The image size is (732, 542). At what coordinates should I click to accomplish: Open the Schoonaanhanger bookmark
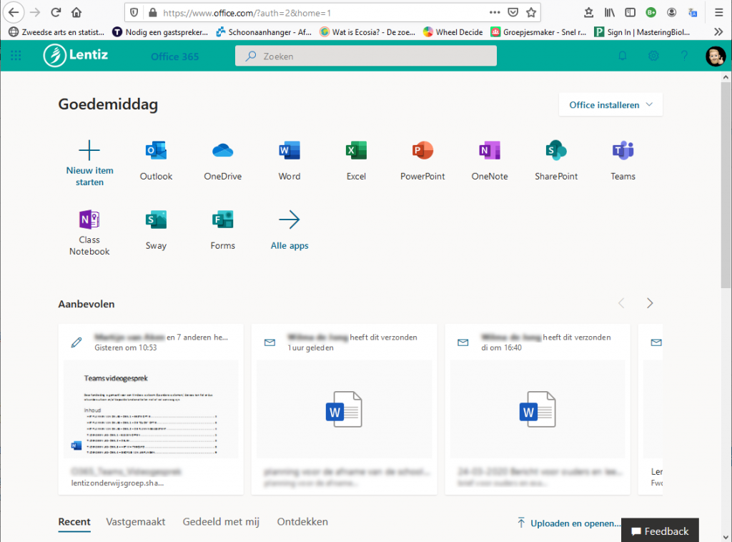[x=264, y=31]
